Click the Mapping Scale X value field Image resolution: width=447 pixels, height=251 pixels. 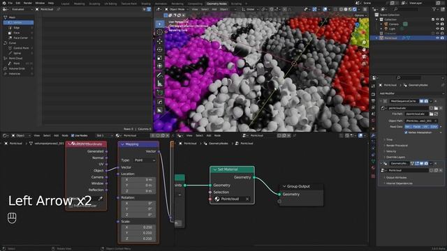pyautogui.click(x=138, y=227)
